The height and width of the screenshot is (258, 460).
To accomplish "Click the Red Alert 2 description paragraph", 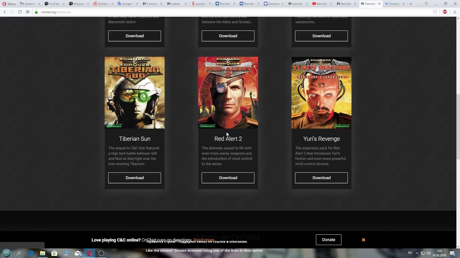I will tap(227, 156).
